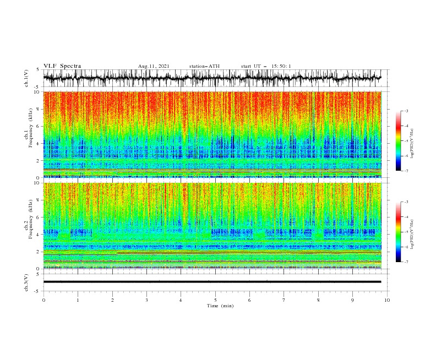The image size is (436, 337).
Task: Click tick label "3" on the time axis
Action: pos(146,300)
